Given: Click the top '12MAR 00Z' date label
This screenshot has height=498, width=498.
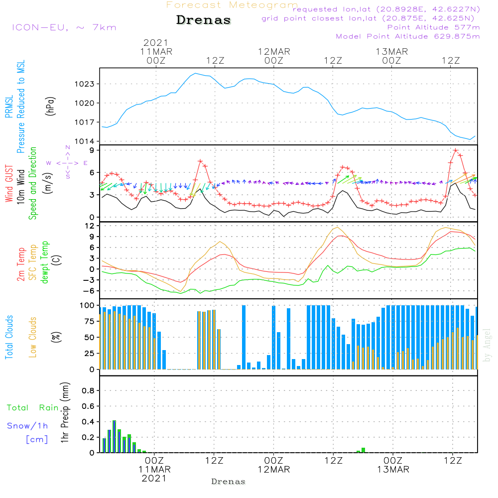Looking at the screenshot, I should click(x=274, y=56).
